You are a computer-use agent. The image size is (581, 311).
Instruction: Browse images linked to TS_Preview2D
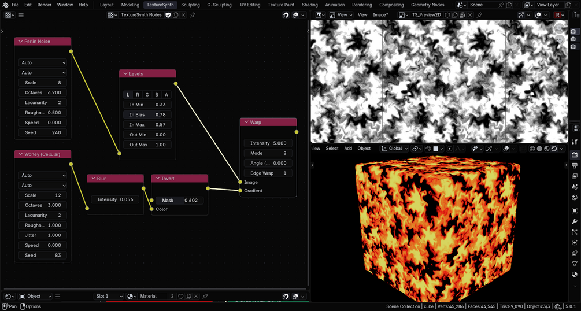click(x=404, y=15)
